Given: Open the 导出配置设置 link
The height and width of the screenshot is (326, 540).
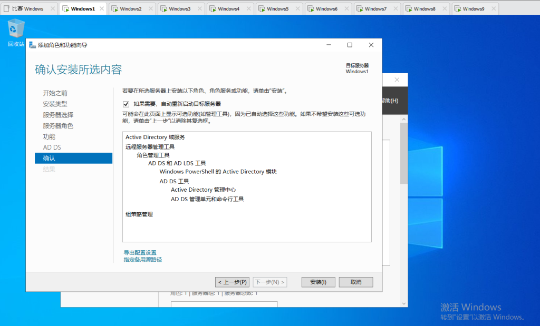Looking at the screenshot, I should (x=140, y=253).
